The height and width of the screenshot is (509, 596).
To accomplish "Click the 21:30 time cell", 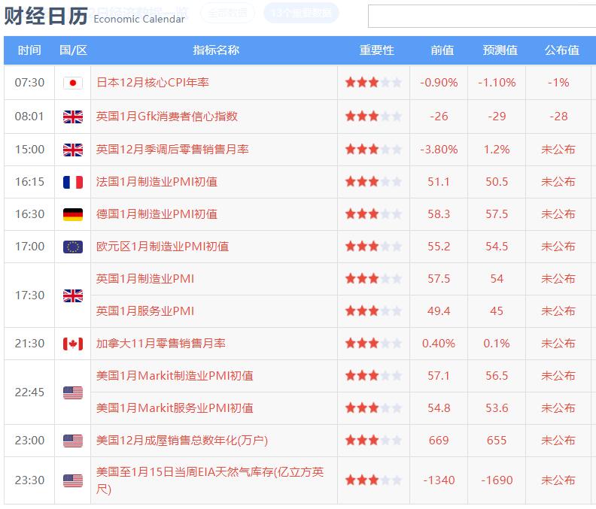I will 29,344.
